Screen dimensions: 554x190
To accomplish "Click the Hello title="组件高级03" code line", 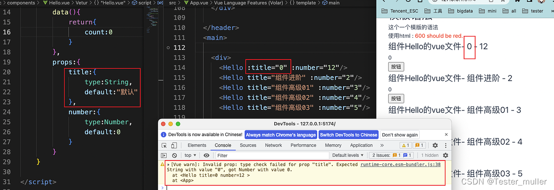I will [295, 107].
